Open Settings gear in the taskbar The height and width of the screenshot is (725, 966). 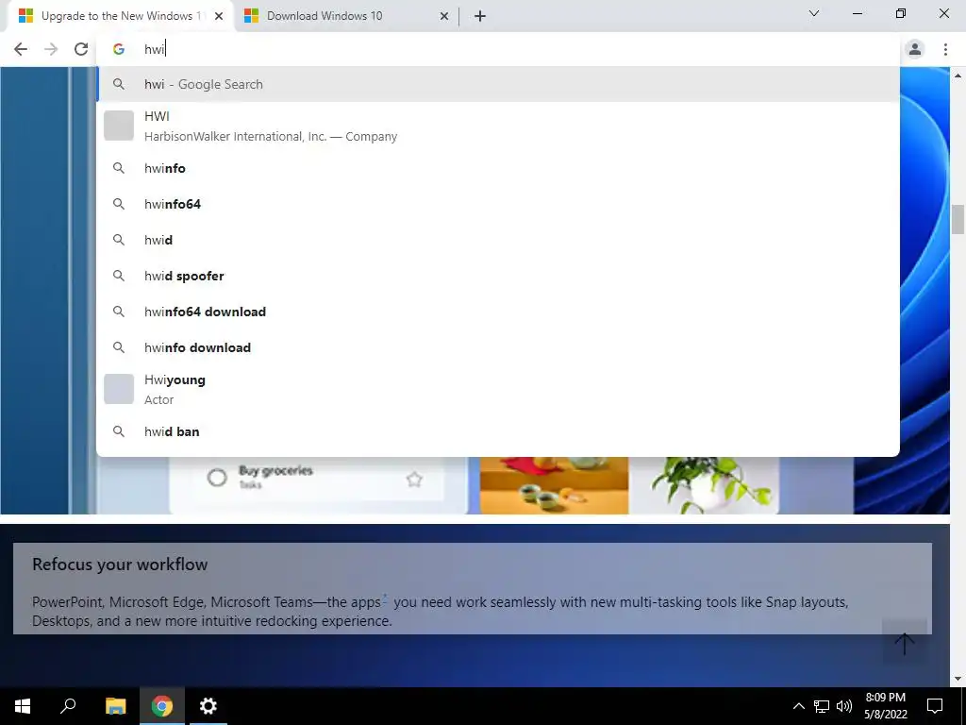click(x=208, y=706)
